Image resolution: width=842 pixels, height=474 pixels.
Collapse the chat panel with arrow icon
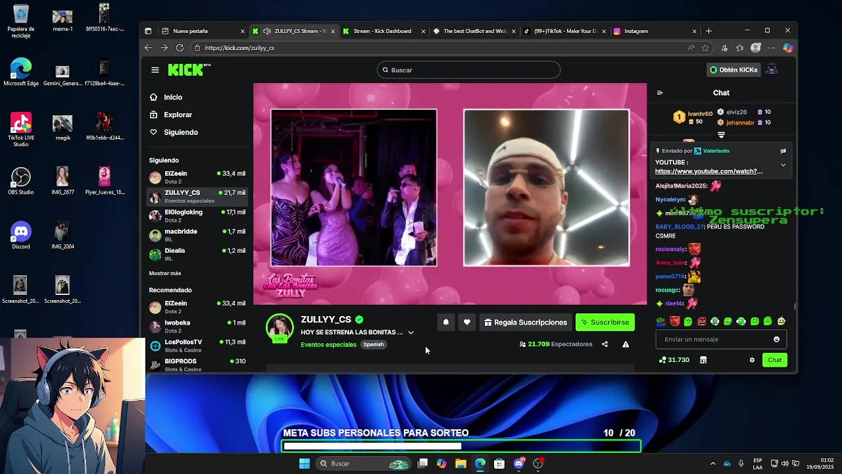pyautogui.click(x=660, y=93)
